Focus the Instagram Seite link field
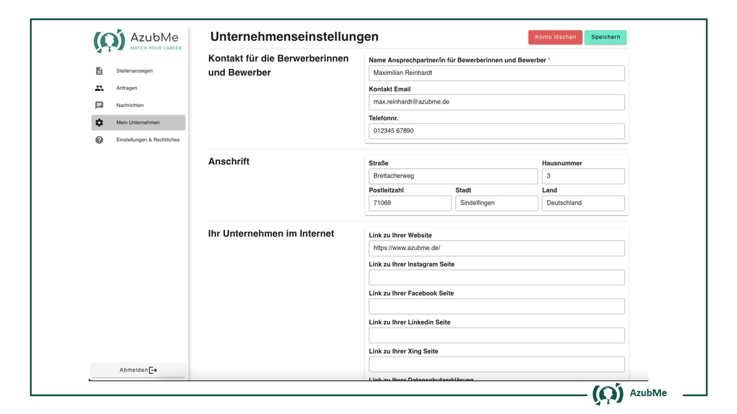 (x=496, y=277)
